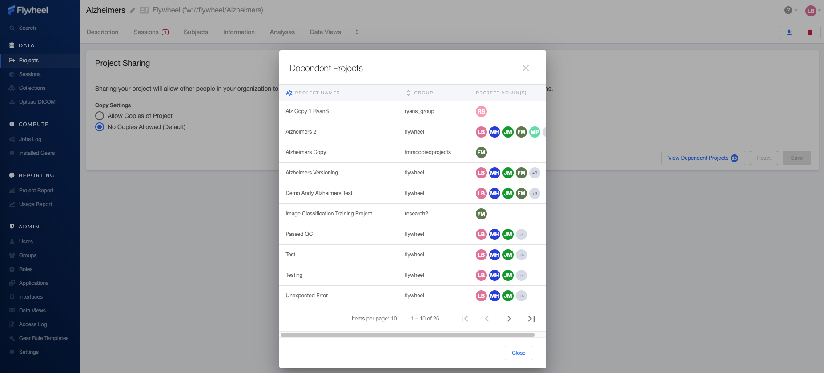Expand +4 admins in Unexpected Error row
This screenshot has height=373, width=824.
[521, 296]
